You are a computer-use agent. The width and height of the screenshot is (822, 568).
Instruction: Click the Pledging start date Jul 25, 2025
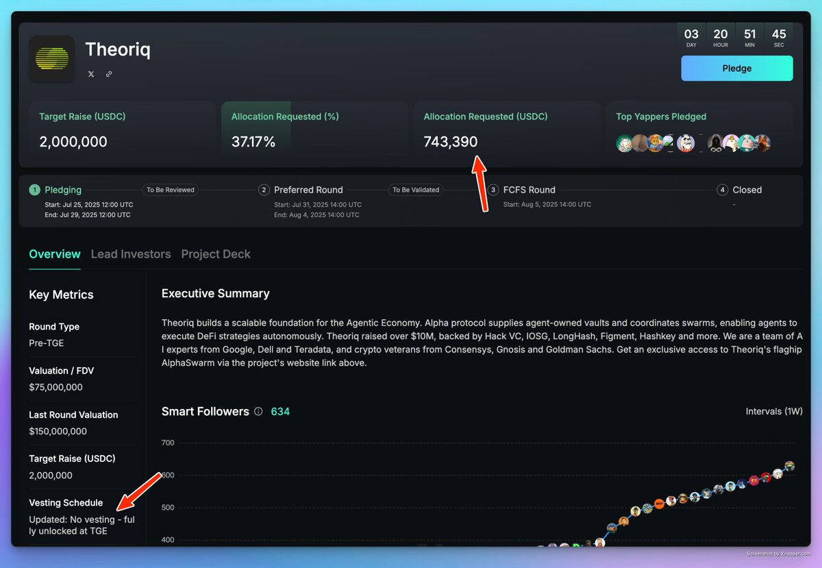point(89,205)
